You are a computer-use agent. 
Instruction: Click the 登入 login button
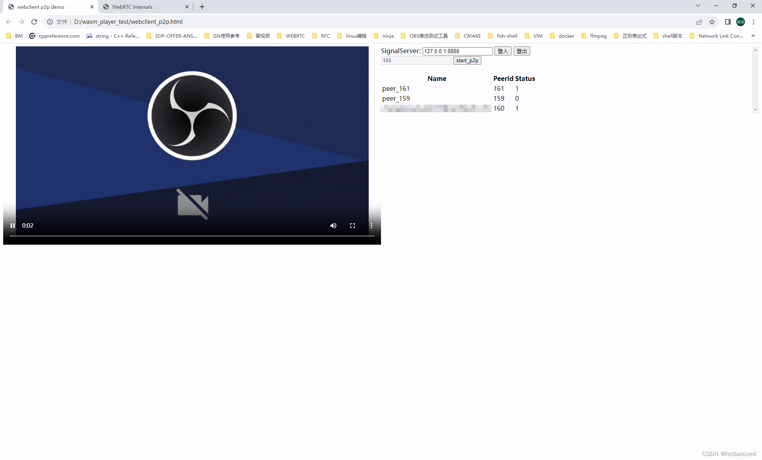point(502,51)
